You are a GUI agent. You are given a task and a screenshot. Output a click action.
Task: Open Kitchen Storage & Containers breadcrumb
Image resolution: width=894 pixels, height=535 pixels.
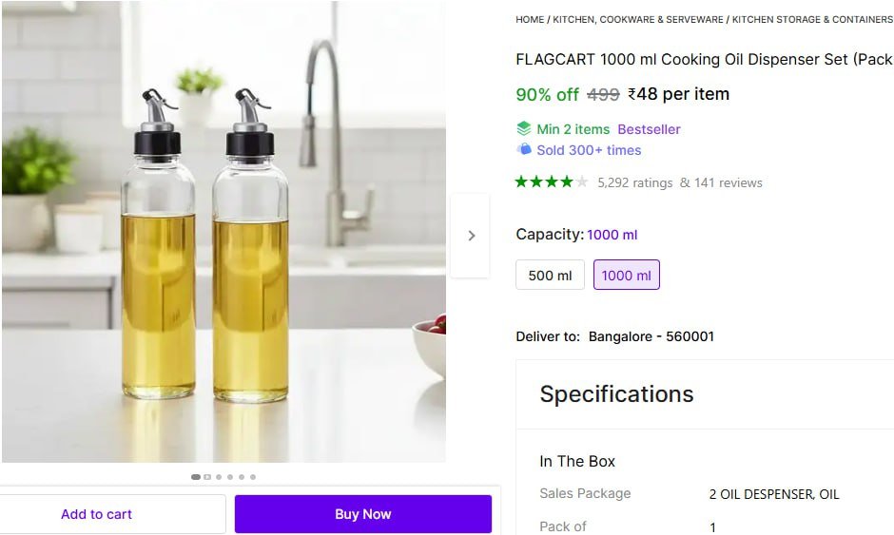811,19
